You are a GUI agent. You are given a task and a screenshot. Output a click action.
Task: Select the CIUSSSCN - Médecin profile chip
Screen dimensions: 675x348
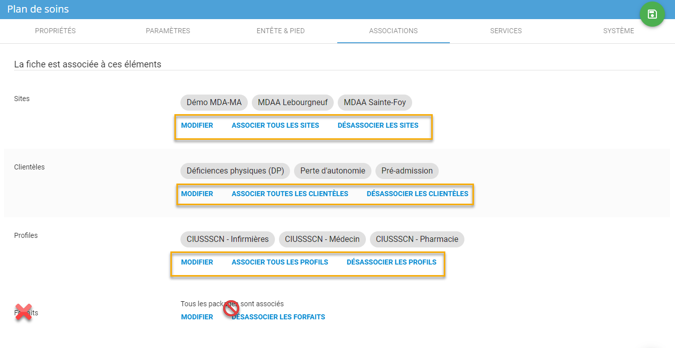click(322, 239)
